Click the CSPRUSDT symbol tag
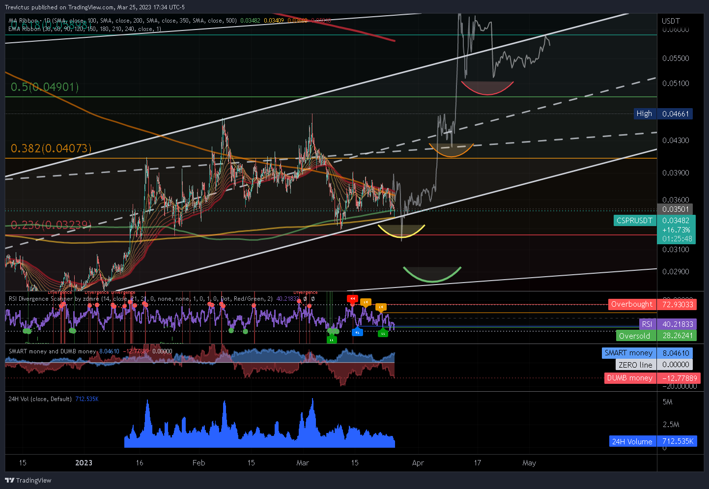Screen dimensions: 709x489 (634, 221)
